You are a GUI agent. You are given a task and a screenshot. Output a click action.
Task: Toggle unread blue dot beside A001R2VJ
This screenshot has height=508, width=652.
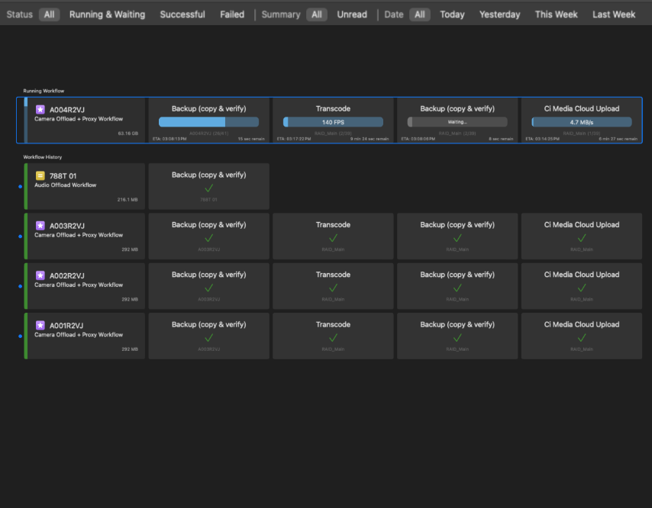(20, 336)
